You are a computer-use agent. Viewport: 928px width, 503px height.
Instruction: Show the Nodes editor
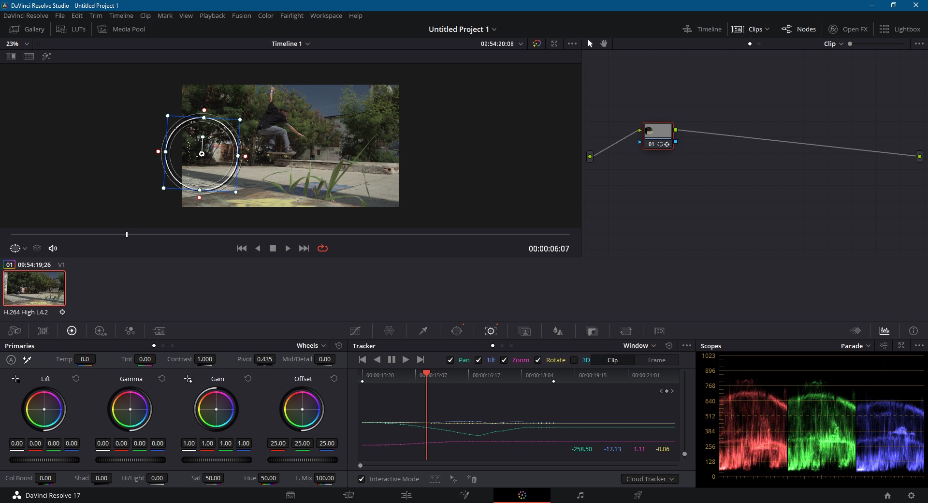[798, 29]
